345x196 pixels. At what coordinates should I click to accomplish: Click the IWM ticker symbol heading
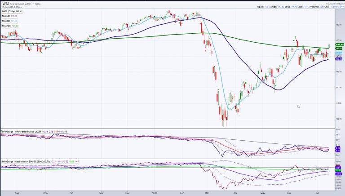(x=5, y=4)
